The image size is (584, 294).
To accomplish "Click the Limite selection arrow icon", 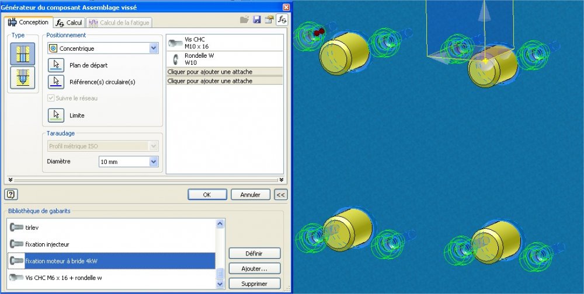I will click(x=56, y=116).
